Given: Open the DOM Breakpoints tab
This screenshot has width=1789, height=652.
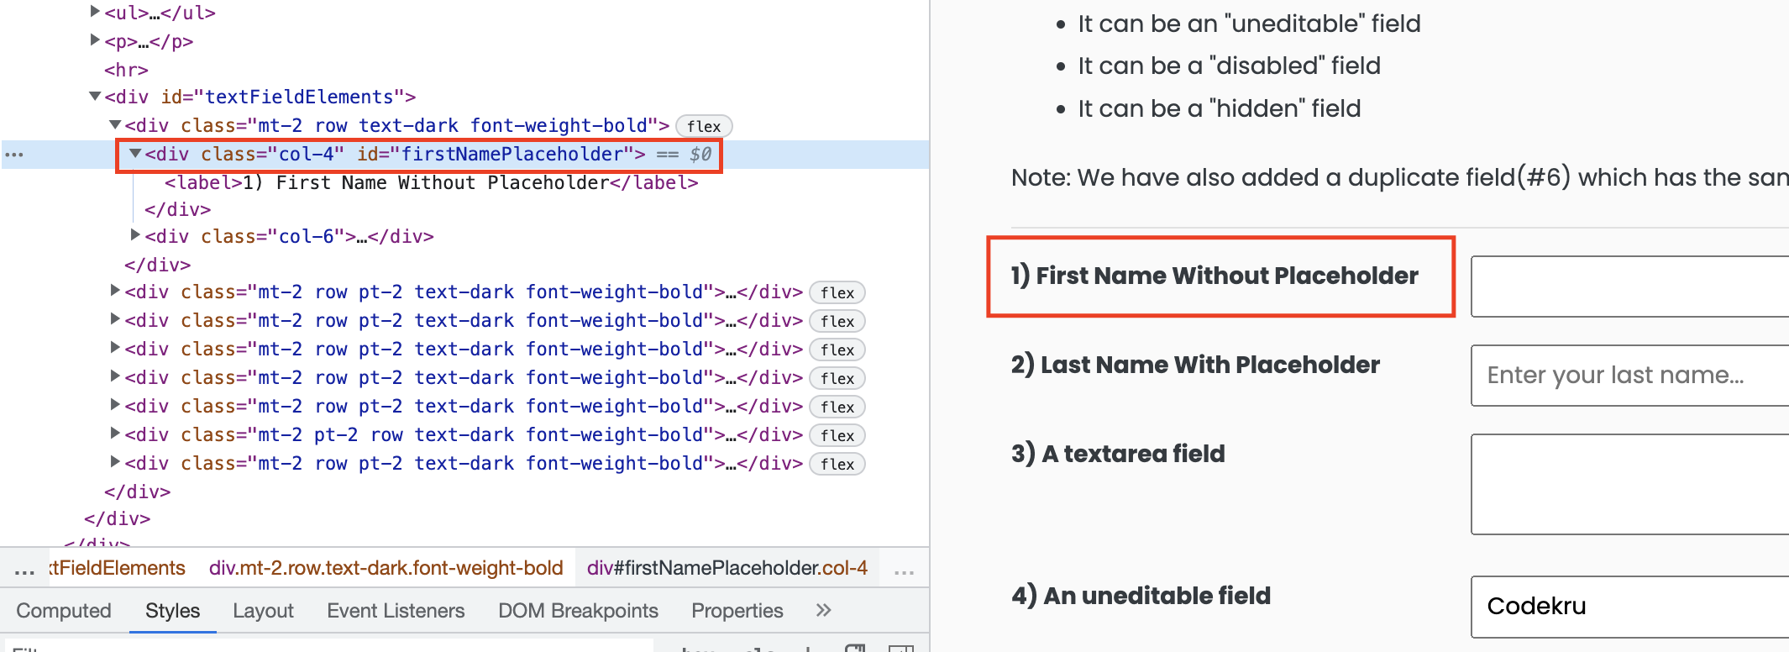Looking at the screenshot, I should (x=578, y=611).
